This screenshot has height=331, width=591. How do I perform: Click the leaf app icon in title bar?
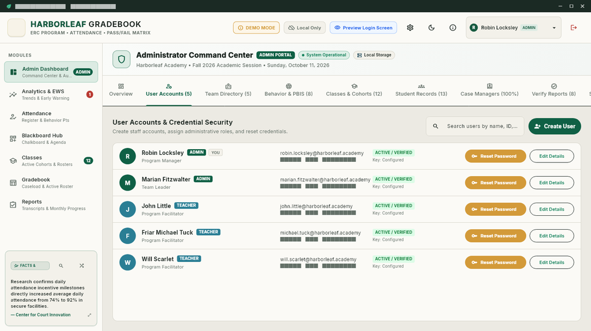click(9, 6)
